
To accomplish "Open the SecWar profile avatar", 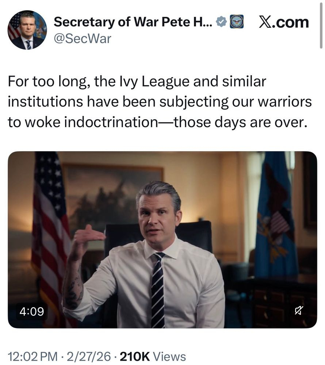I will 27,30.
